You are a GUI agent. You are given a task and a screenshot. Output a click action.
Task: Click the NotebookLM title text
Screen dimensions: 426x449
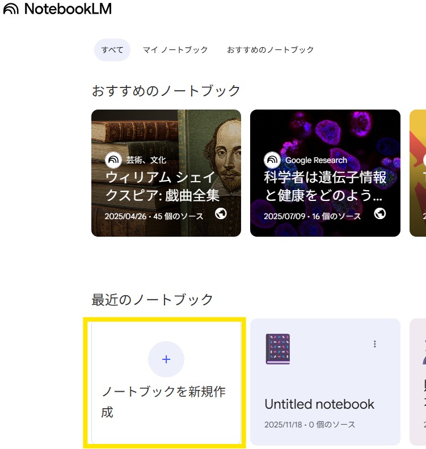[68, 9]
